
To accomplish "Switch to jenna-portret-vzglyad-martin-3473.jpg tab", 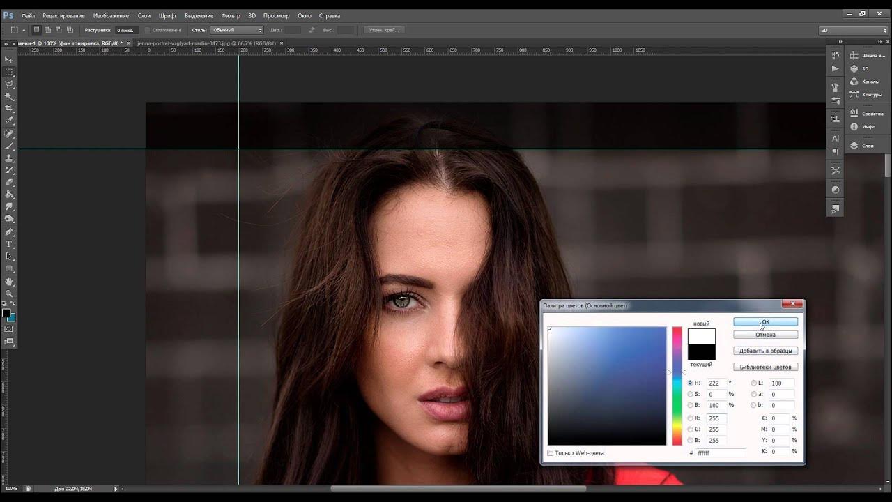I will click(206, 43).
